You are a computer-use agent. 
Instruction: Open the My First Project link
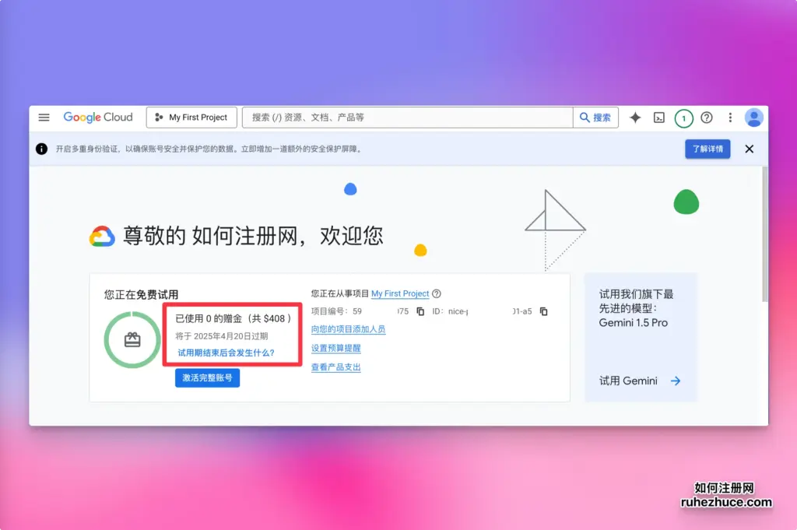click(400, 293)
